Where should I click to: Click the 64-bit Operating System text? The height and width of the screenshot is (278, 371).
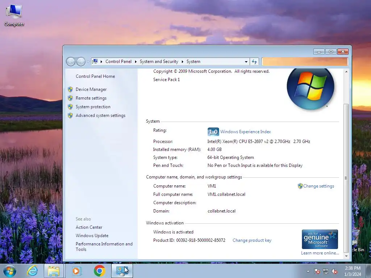231,157
